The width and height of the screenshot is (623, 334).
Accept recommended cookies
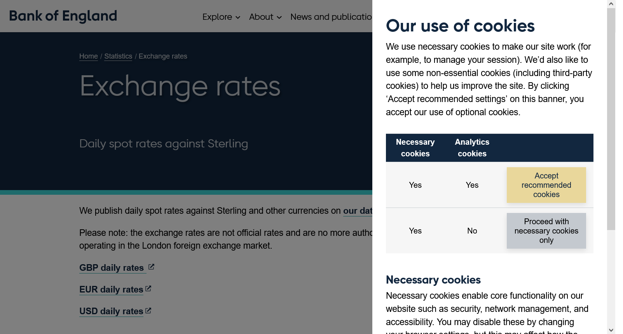[x=546, y=185]
